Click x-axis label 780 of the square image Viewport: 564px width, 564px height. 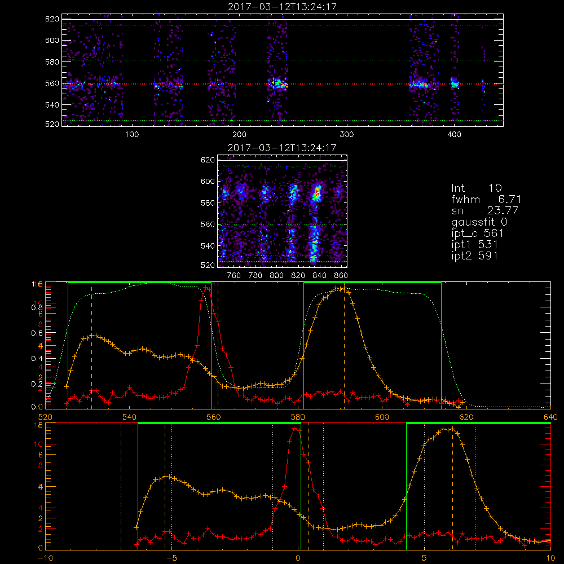coord(255,276)
